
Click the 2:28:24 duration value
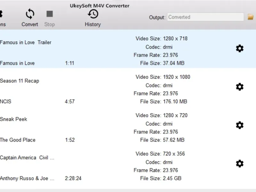click(x=73, y=178)
